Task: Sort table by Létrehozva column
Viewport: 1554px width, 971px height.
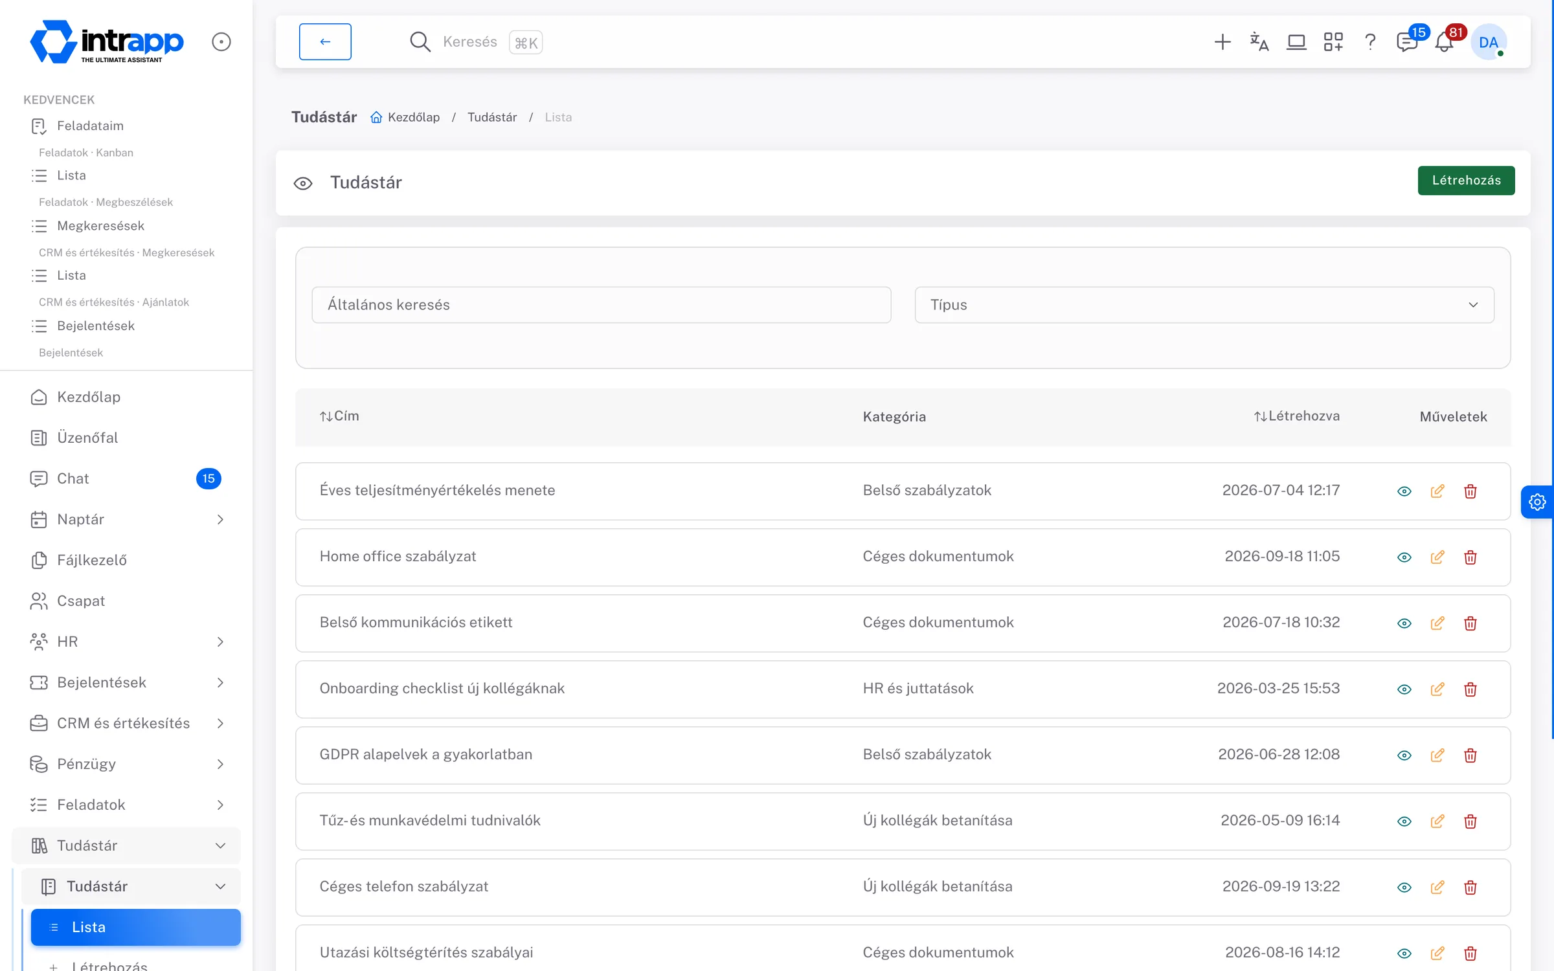Action: coord(1296,416)
